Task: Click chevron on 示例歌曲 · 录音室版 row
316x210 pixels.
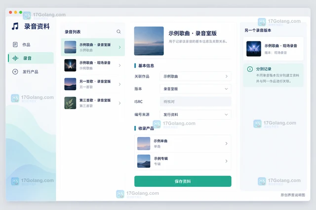Action: [x=119, y=47]
